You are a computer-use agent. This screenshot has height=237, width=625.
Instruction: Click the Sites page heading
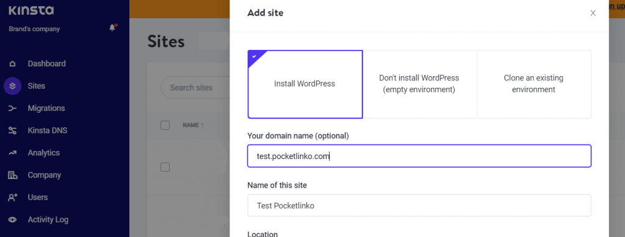[166, 41]
